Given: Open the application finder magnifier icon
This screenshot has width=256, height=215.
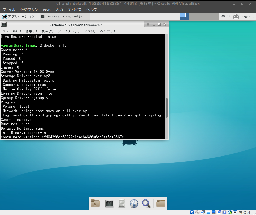Looking at the screenshot, I should [146, 203].
